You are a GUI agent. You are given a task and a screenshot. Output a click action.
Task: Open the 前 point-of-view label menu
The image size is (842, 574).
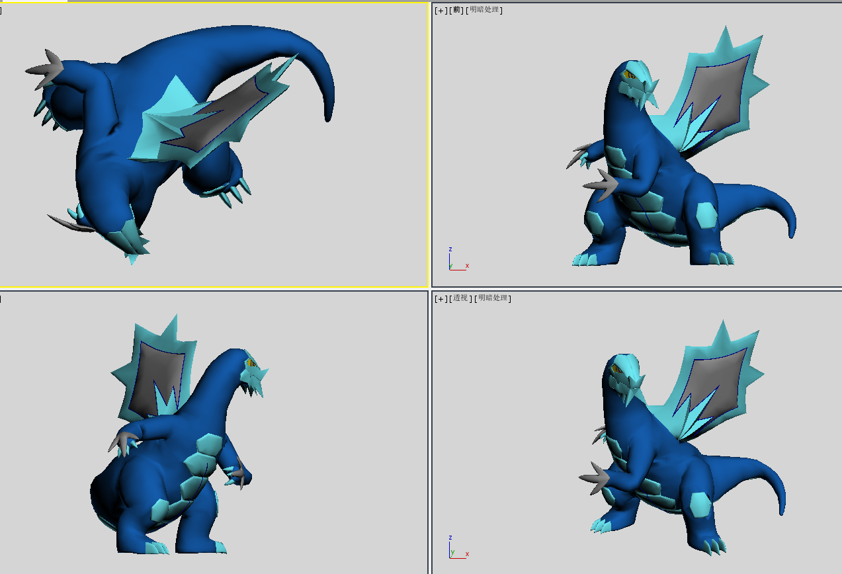click(456, 9)
